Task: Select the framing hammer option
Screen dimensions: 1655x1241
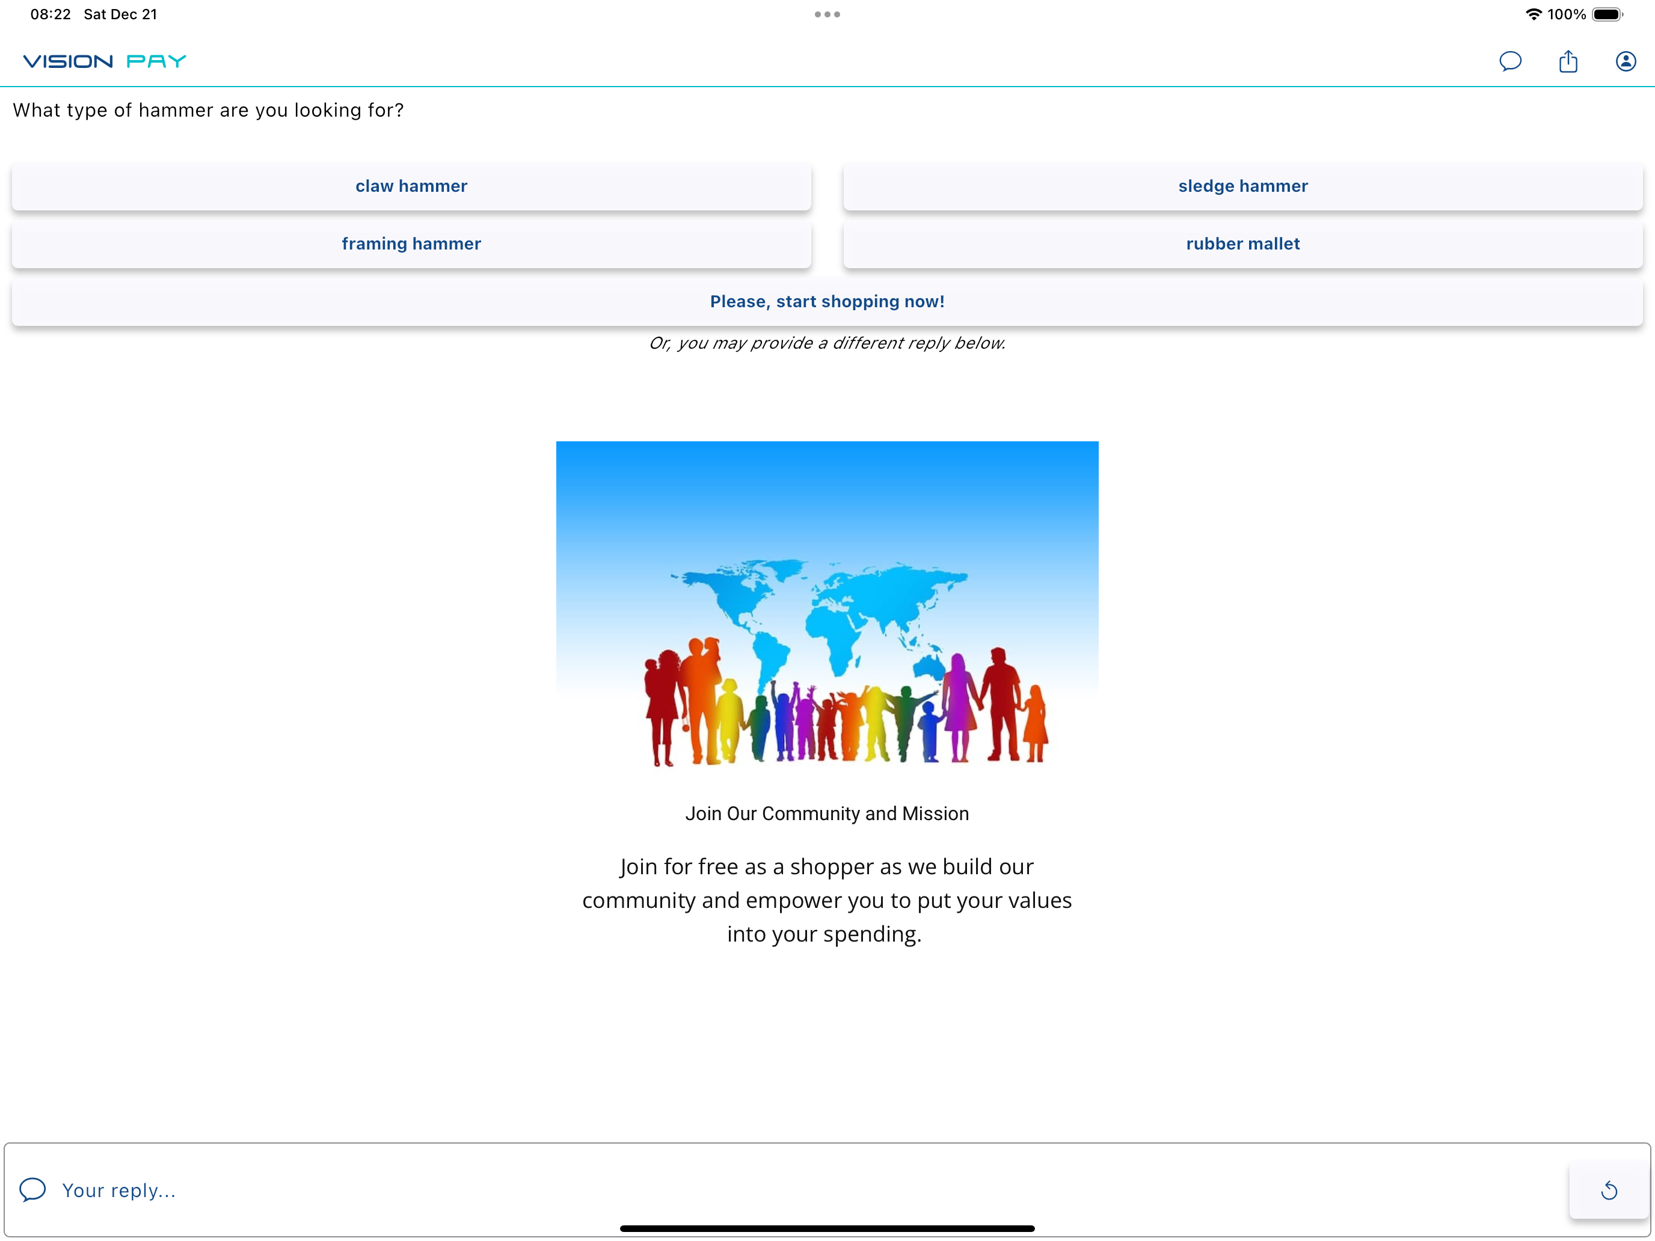Action: [x=411, y=244]
